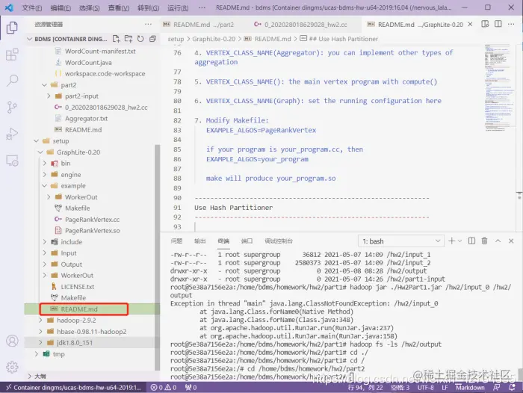The height and width of the screenshot is (393, 523).
Task: Collapse all folders in explorer
Action: pos(152,39)
